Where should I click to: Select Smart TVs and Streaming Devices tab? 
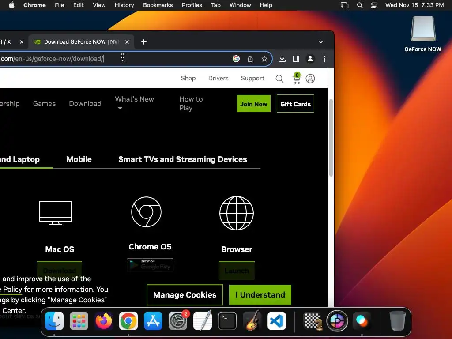click(x=182, y=159)
